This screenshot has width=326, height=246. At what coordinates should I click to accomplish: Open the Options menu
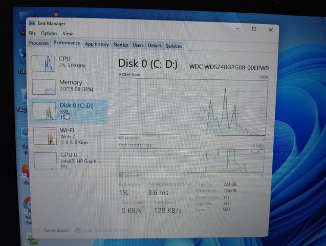click(49, 33)
